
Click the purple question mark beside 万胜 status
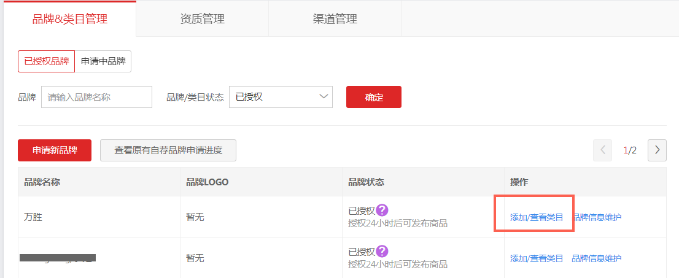pyautogui.click(x=382, y=210)
